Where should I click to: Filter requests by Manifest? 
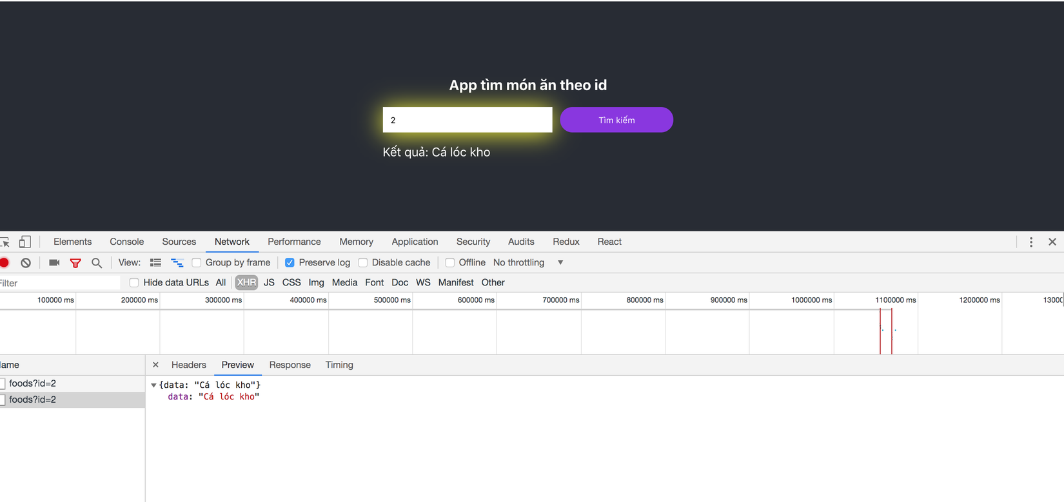(x=456, y=283)
